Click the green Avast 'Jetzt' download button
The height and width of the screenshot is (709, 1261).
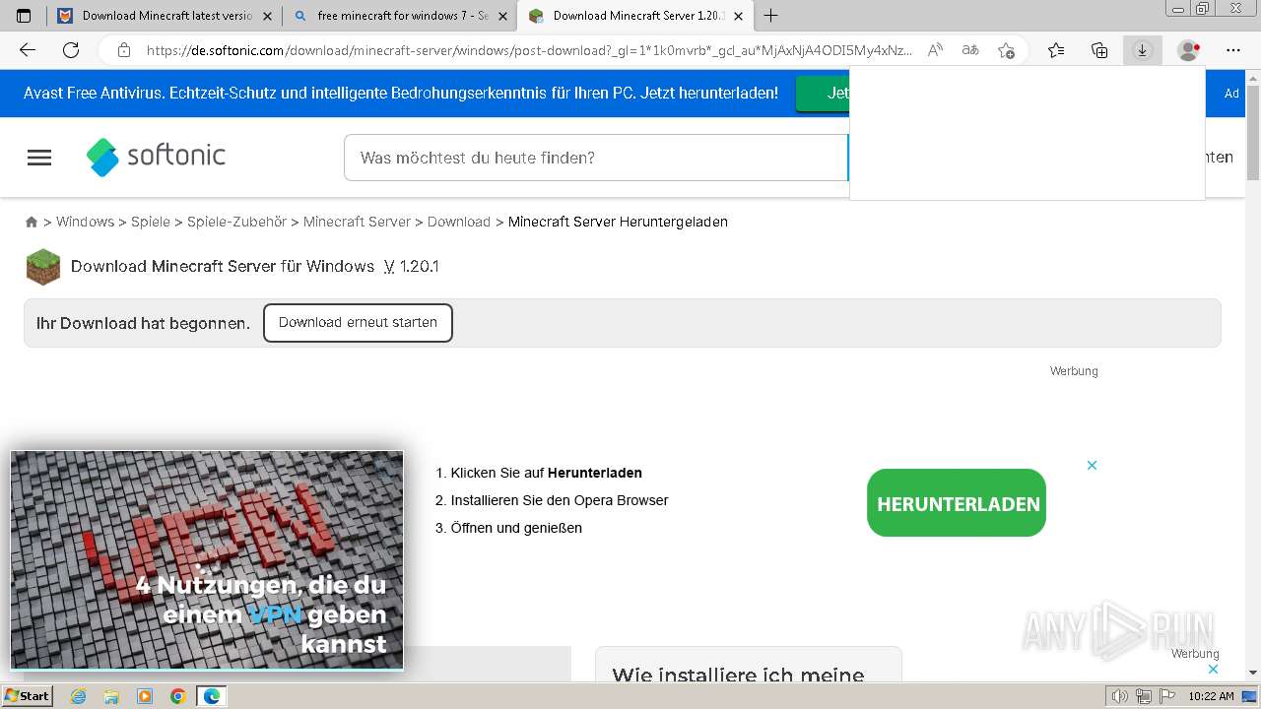[823, 93]
